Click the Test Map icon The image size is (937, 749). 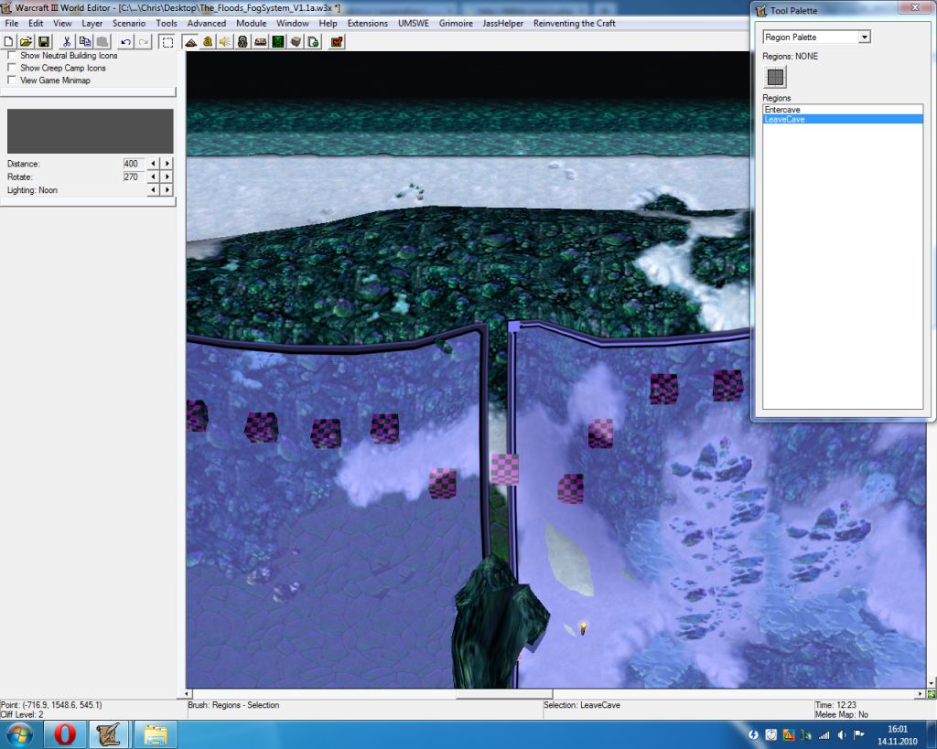tap(337, 42)
